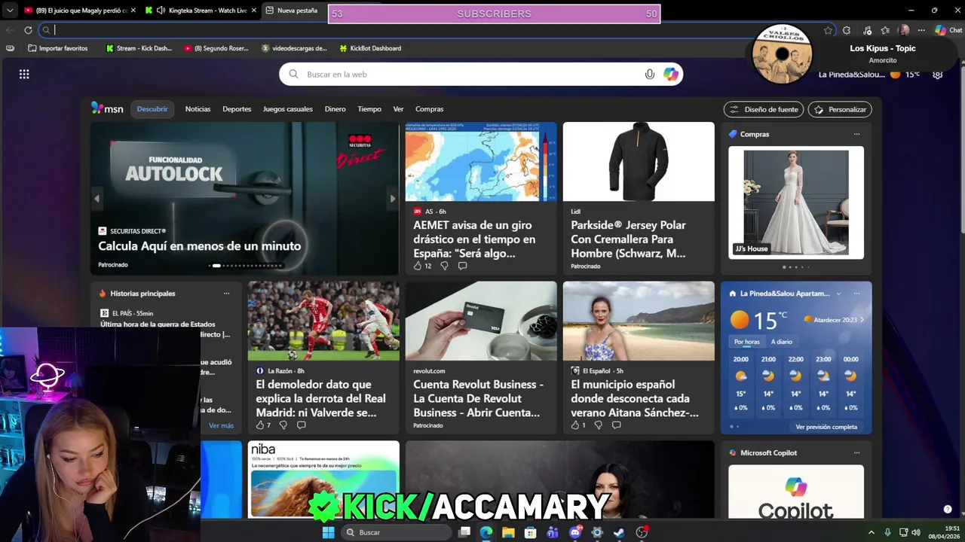This screenshot has width=965, height=542.
Task: Dislike the AEMET weather article
Action: click(x=444, y=266)
